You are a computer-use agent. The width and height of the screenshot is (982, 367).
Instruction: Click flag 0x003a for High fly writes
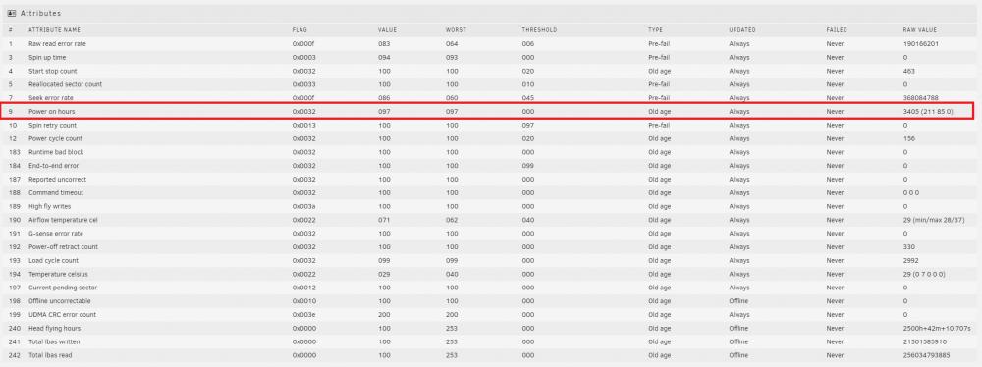tap(303, 206)
